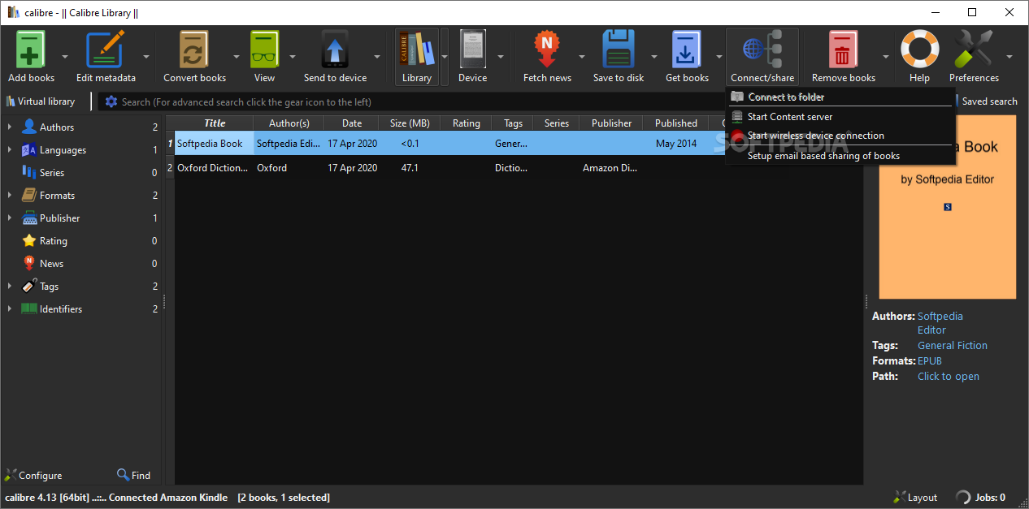
Task: Click the Device icon
Action: click(472, 50)
